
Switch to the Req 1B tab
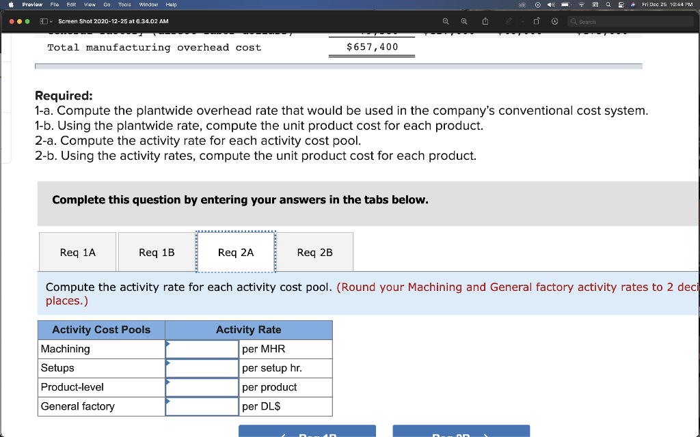click(157, 252)
